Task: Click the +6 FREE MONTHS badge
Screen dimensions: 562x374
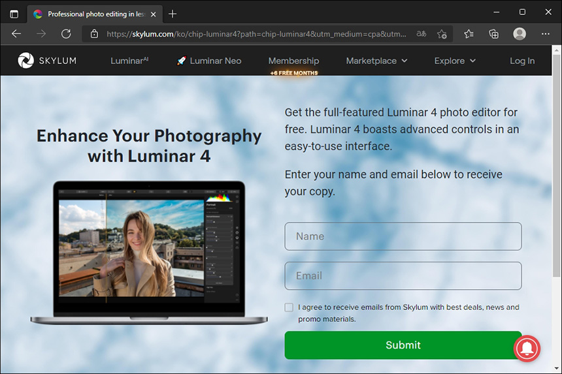Action: click(294, 73)
